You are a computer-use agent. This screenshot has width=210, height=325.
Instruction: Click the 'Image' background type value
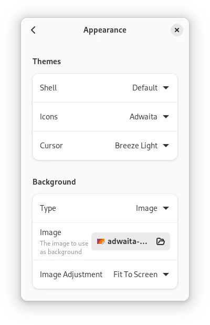tap(146, 208)
